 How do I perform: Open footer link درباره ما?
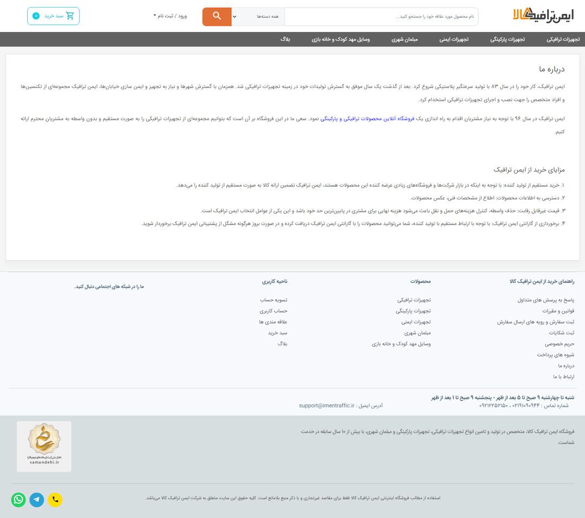pos(566,366)
